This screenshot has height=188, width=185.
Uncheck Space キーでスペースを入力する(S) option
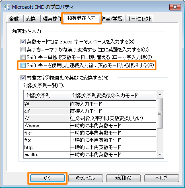(x=23, y=42)
